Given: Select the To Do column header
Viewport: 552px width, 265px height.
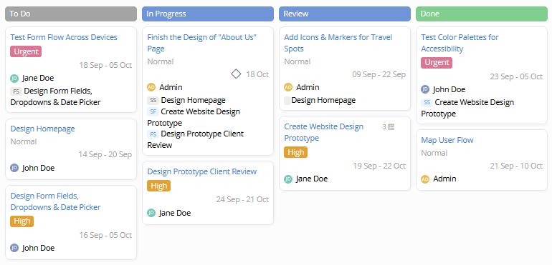Looking at the screenshot, I should (x=71, y=14).
